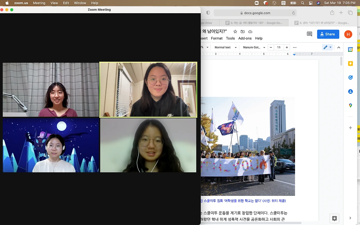Open the Format menu in Google Docs
The height and width of the screenshot is (225, 360).
point(217,38)
